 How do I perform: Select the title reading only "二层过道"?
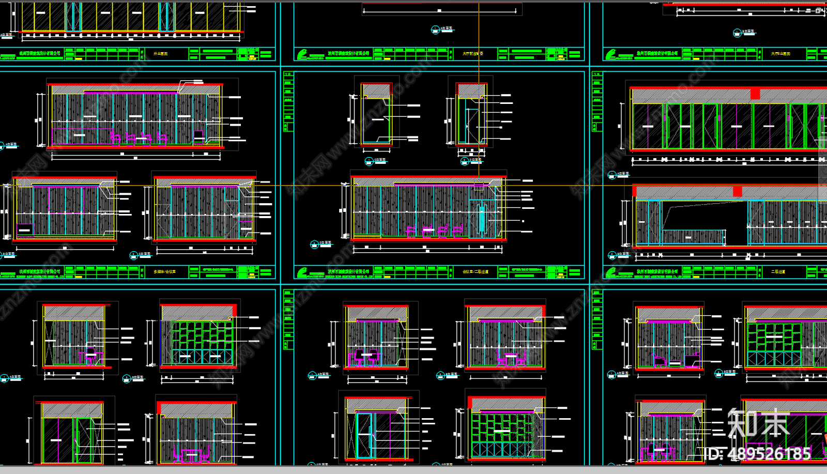pyautogui.click(x=778, y=271)
